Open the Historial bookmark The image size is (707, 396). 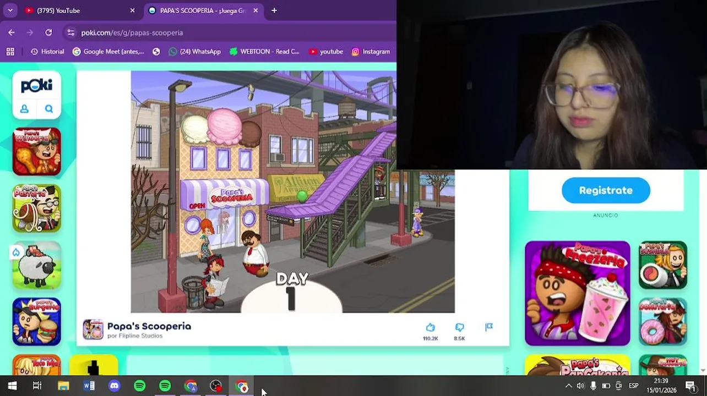(x=47, y=52)
